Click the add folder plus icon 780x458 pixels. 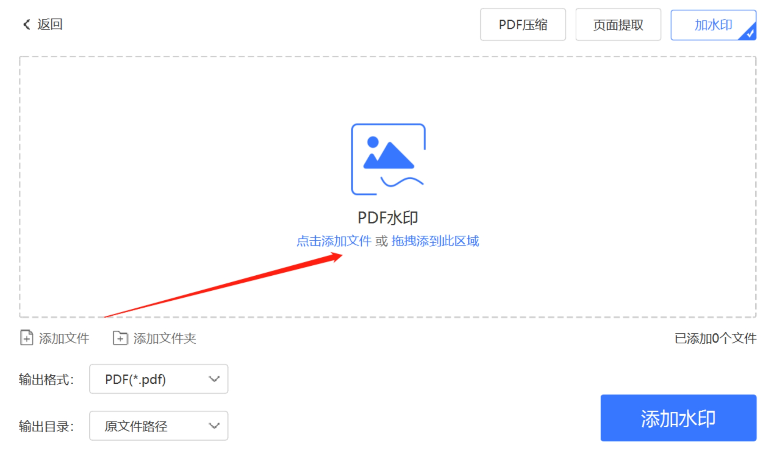[x=120, y=338]
